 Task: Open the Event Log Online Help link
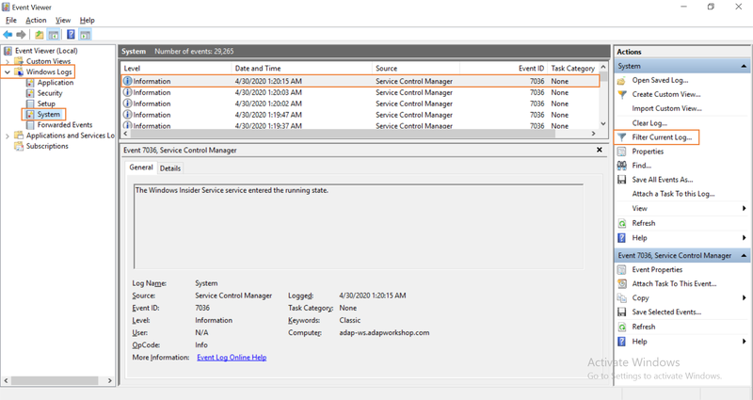click(232, 358)
